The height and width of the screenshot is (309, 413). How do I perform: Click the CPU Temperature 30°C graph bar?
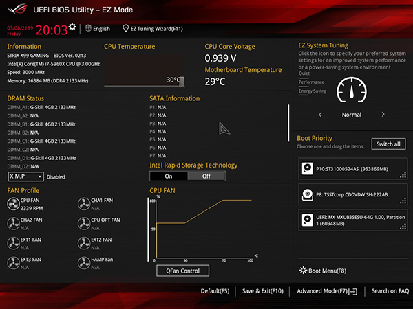point(182,81)
